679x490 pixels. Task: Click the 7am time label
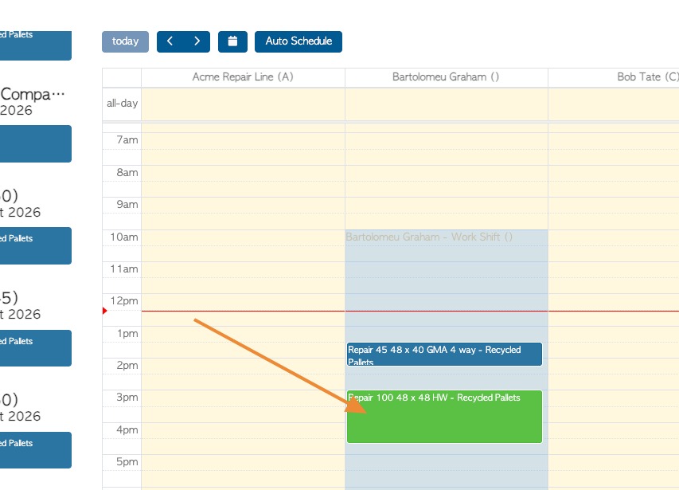(x=127, y=140)
